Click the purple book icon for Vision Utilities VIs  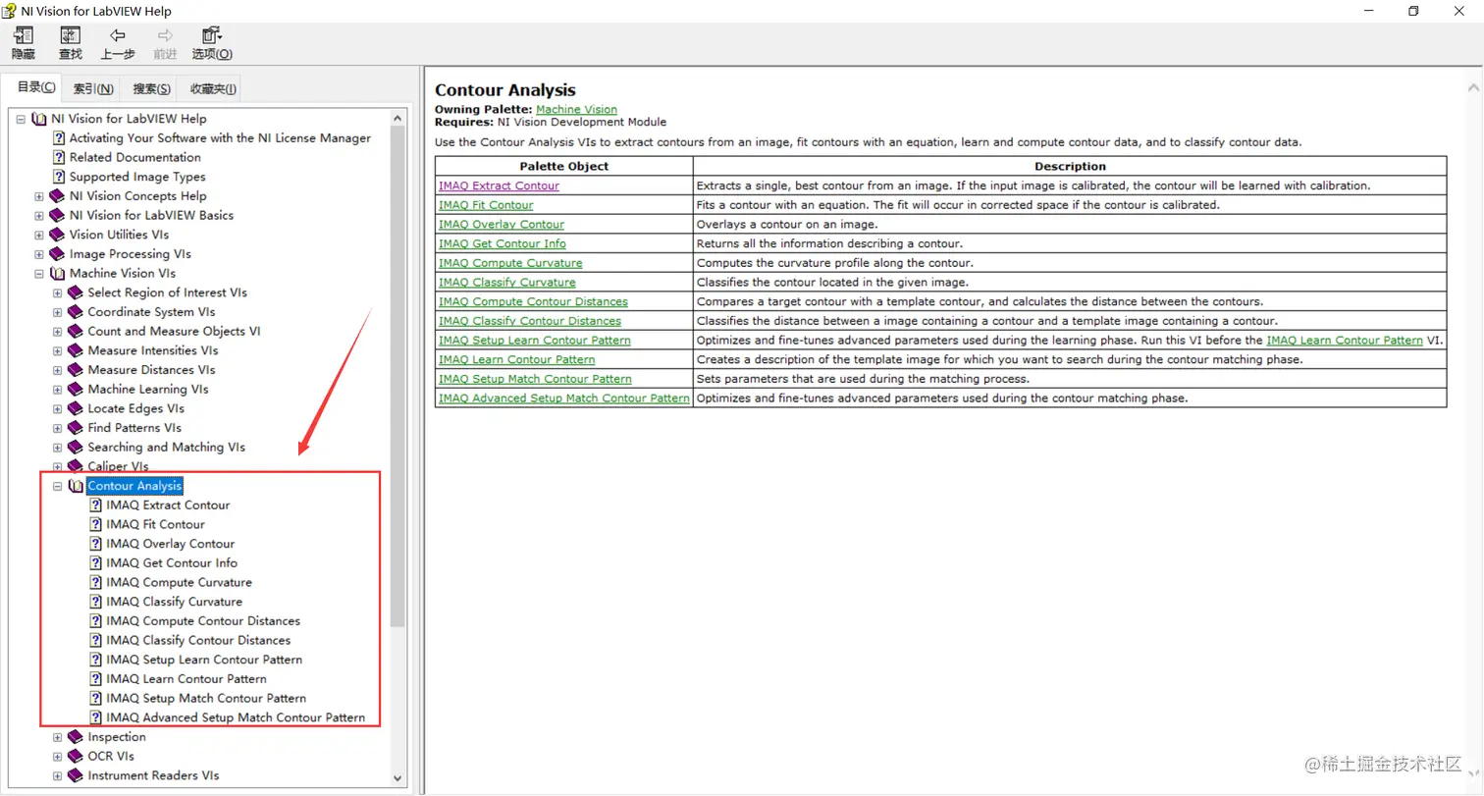click(x=58, y=235)
